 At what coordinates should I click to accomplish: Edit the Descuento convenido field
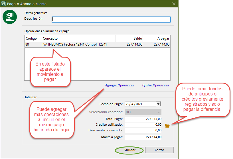click(x=143, y=131)
